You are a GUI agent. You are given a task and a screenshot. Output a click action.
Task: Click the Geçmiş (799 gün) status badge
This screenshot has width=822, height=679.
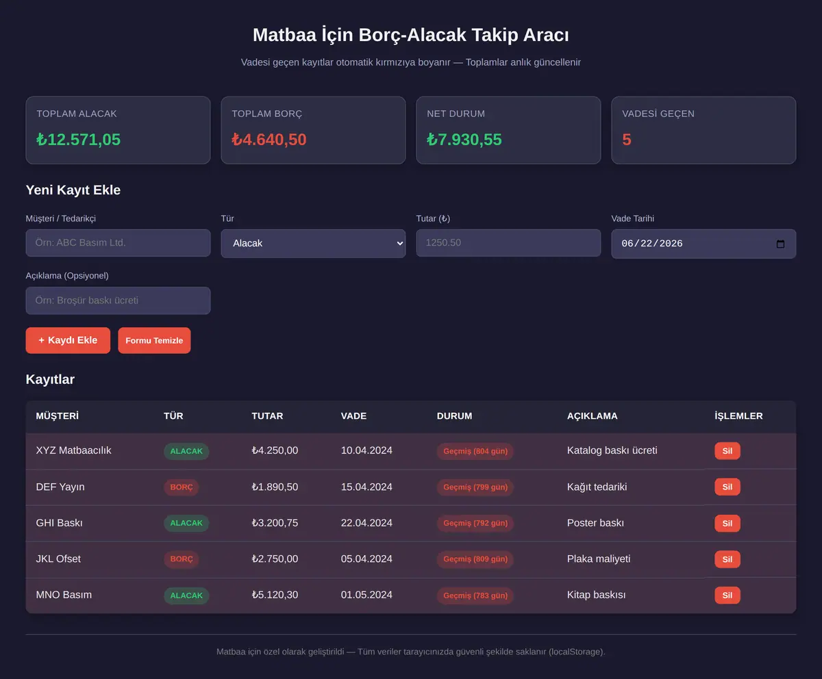[475, 487]
